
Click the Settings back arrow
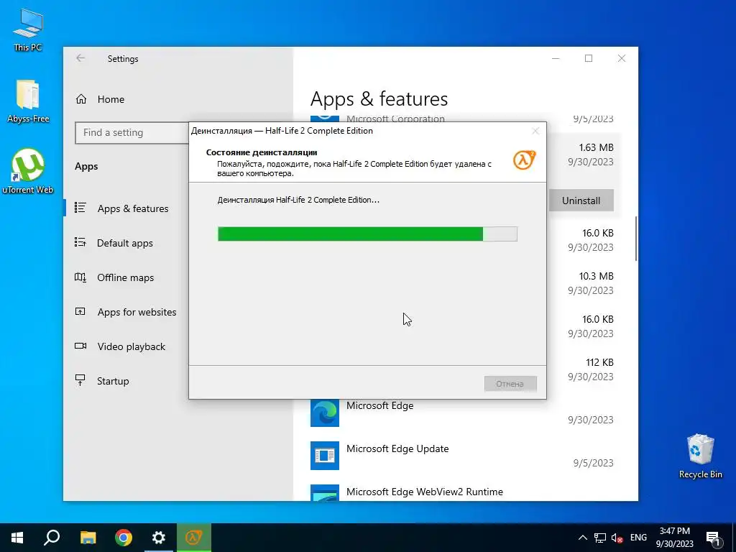pos(80,58)
